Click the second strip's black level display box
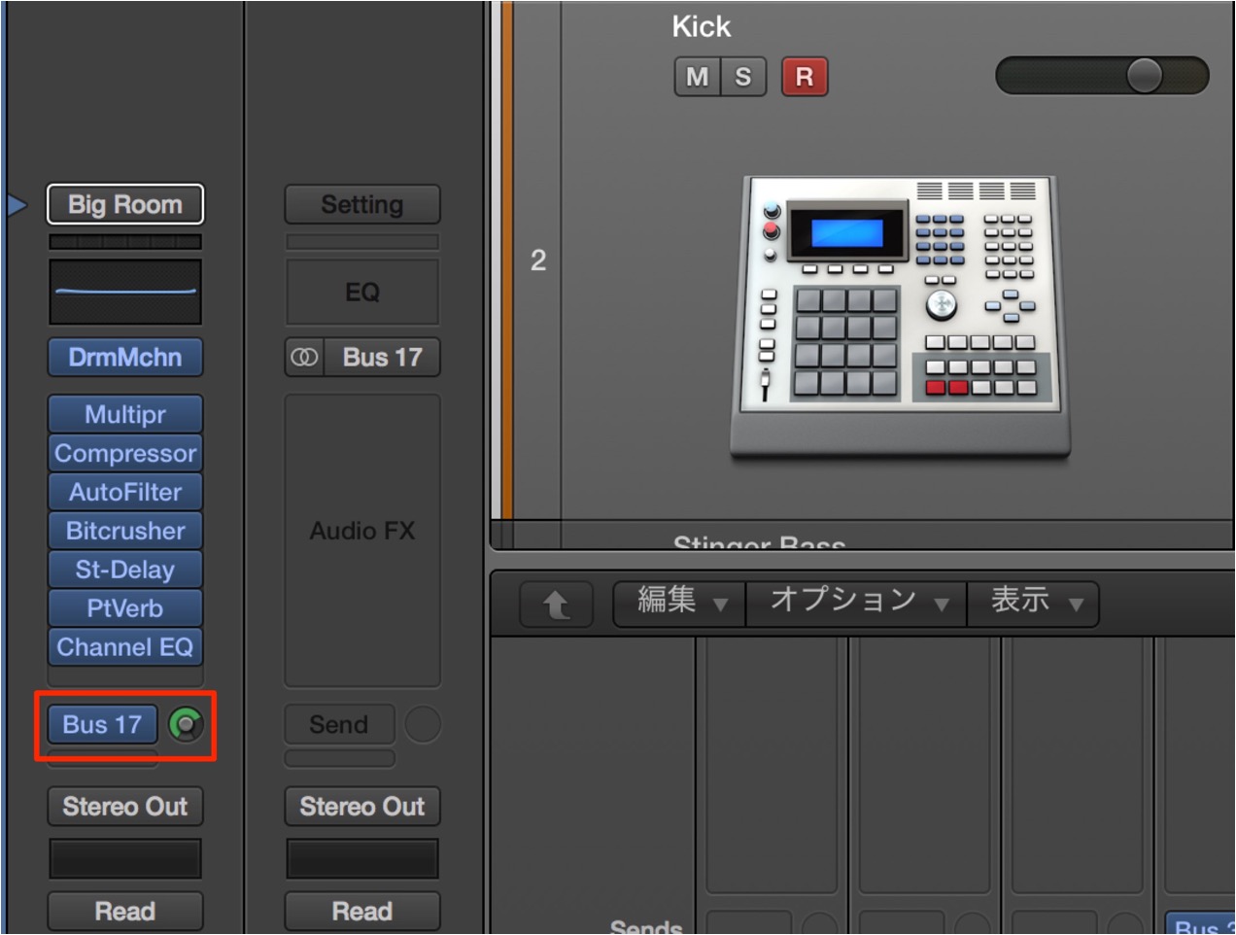Screen dimensions: 1236x935 pyautogui.click(x=362, y=858)
